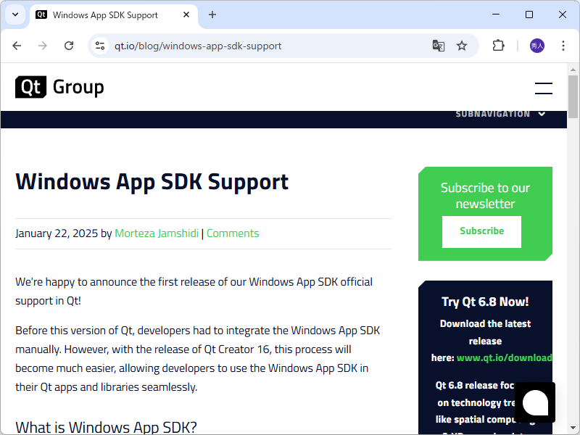Image resolution: width=580 pixels, height=435 pixels.
Task: Translate this page using the translate icon
Action: [x=439, y=46]
